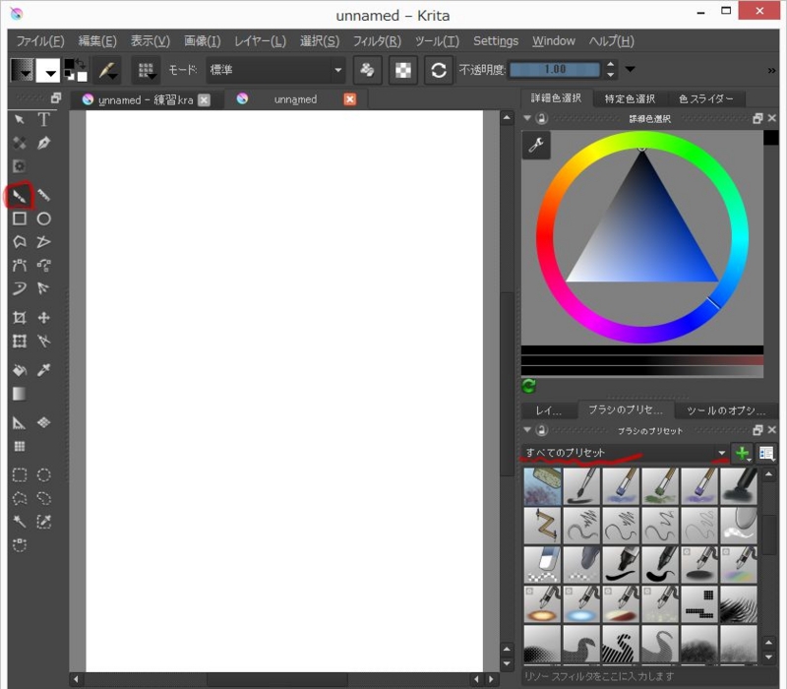Open the フィルタ menu

377,41
